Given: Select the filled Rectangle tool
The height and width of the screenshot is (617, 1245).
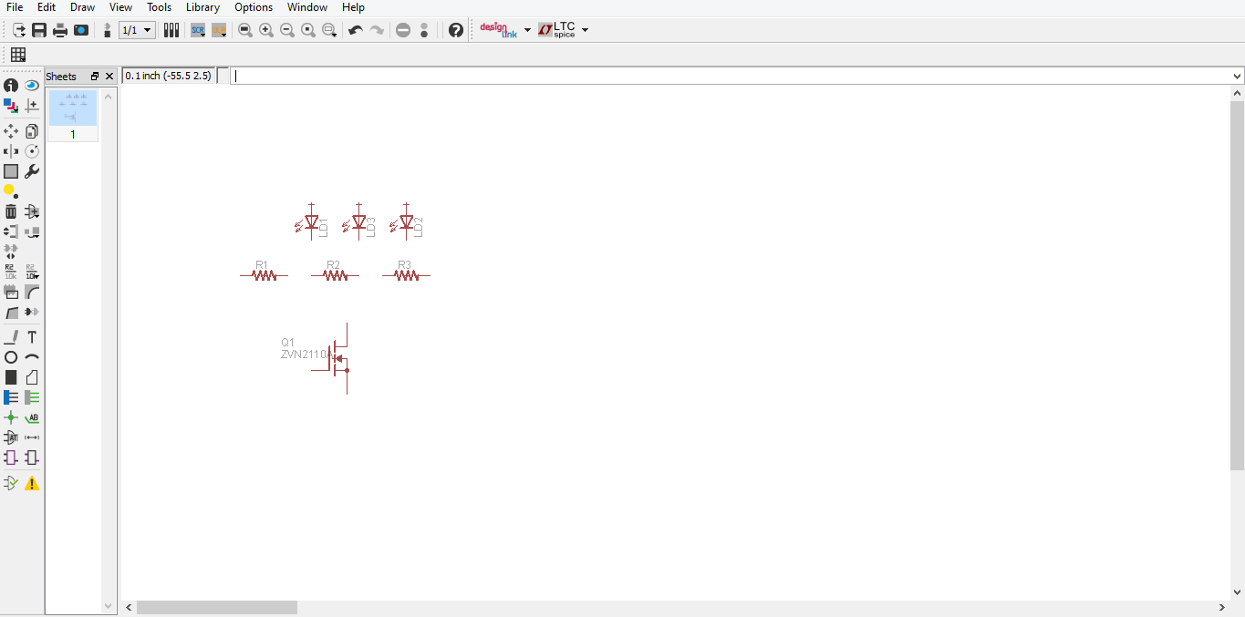Looking at the screenshot, I should (11, 377).
